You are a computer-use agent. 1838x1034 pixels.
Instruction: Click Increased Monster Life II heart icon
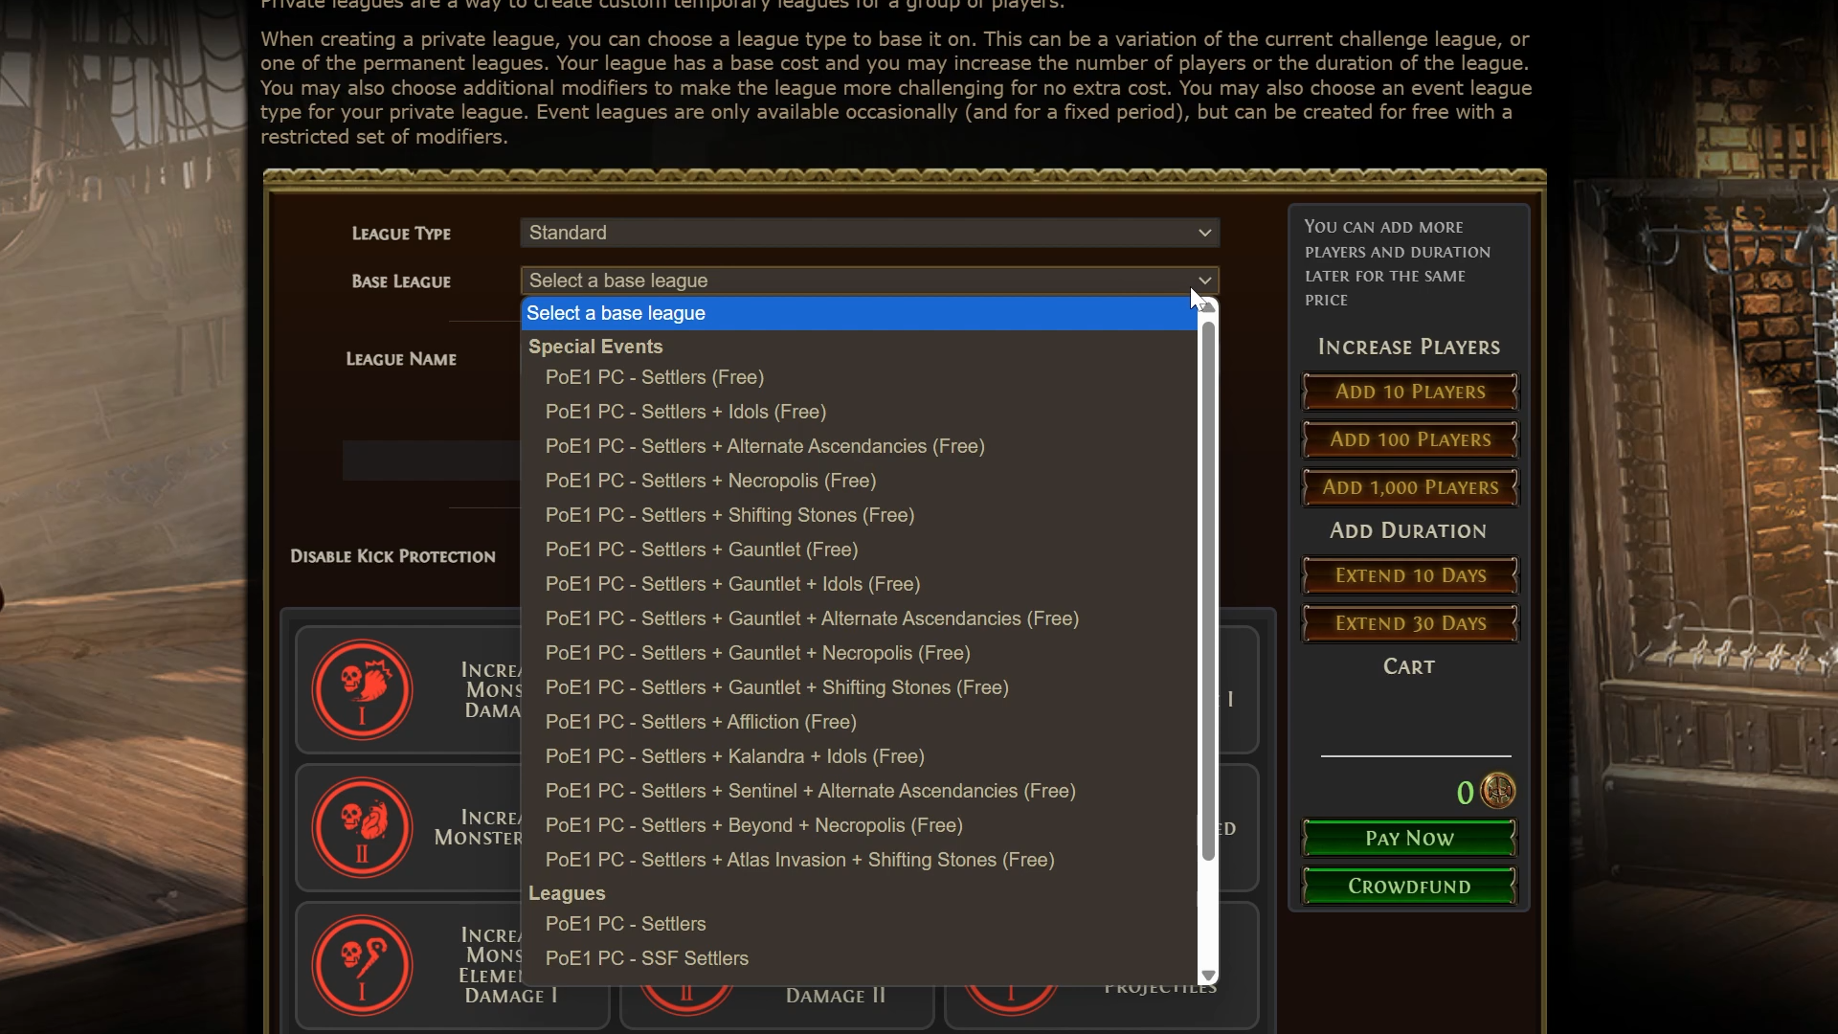[x=362, y=828]
